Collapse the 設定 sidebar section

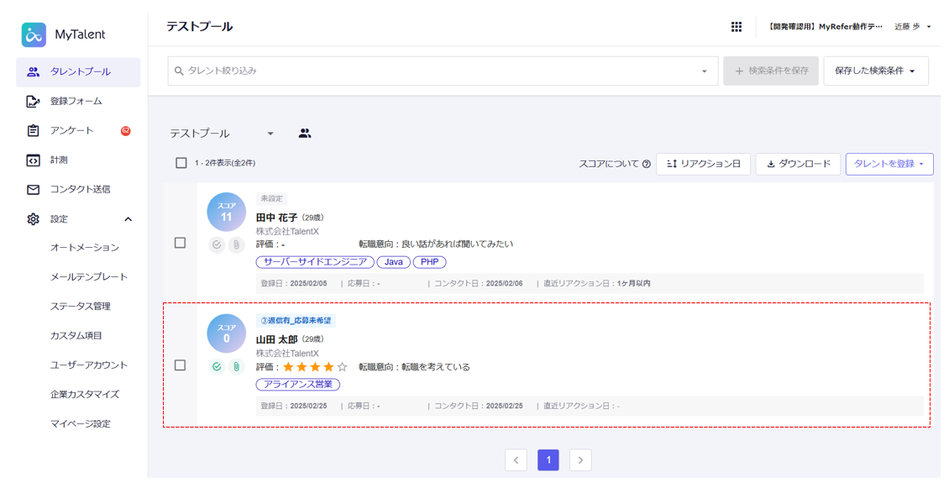click(x=128, y=219)
